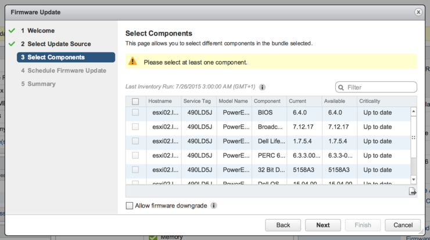
Task: Check the select-all checkbox in table header
Action: (135, 102)
